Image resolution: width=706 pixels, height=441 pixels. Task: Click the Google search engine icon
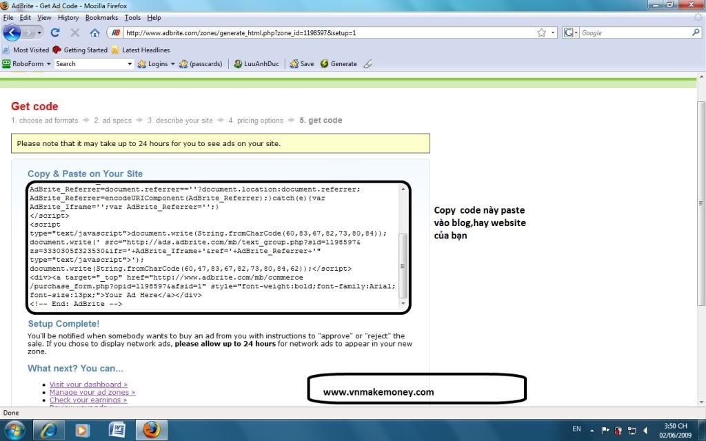568,33
